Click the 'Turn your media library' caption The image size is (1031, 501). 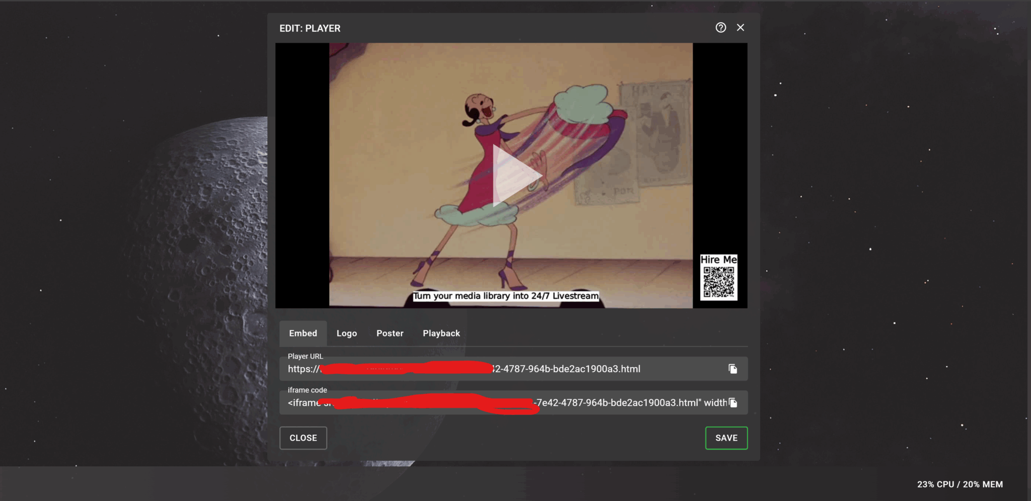click(506, 296)
